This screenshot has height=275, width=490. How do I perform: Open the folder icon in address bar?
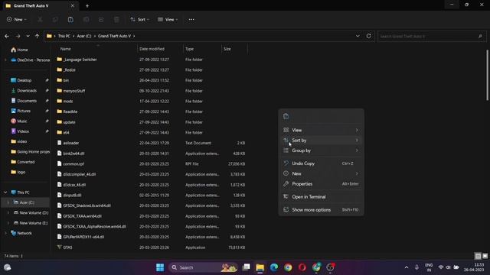[x=49, y=36]
